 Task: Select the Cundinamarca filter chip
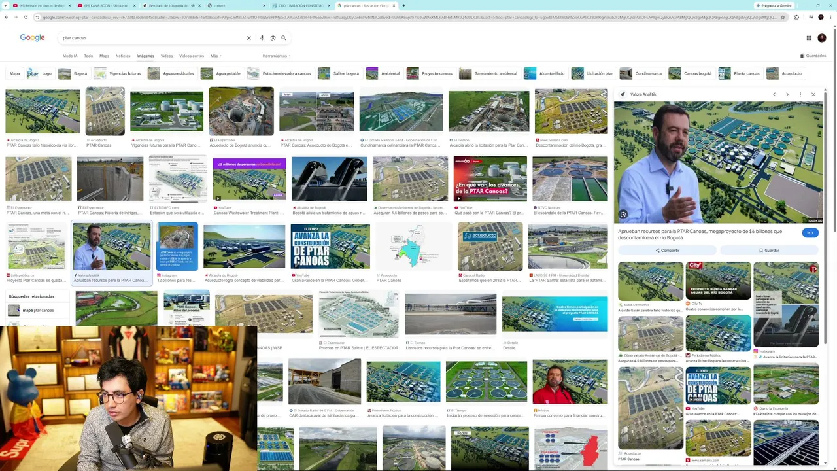click(641, 73)
